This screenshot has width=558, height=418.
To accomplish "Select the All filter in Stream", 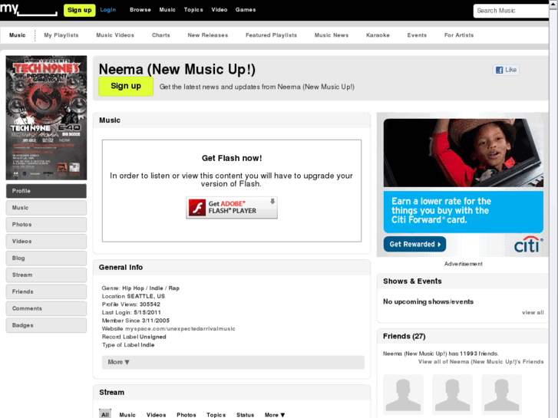I will pyautogui.click(x=105, y=414).
